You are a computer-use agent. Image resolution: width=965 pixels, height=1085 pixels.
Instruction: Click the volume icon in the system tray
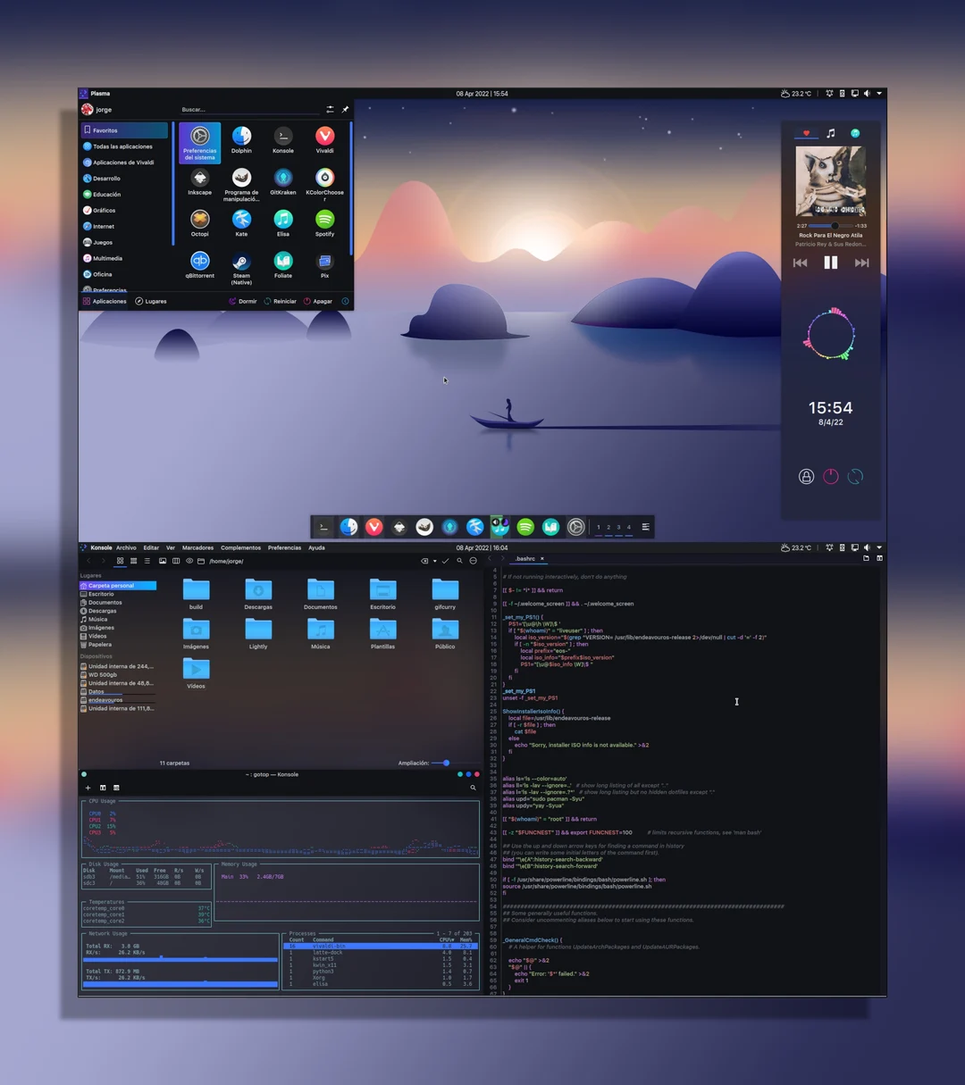[866, 93]
